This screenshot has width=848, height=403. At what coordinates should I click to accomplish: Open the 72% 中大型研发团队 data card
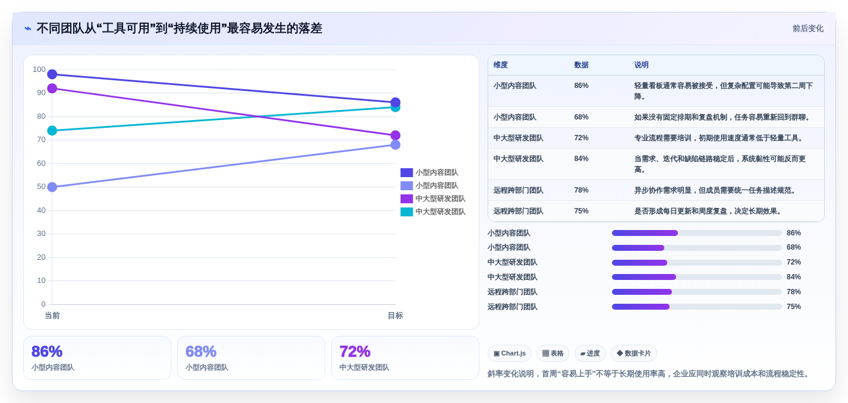405,358
